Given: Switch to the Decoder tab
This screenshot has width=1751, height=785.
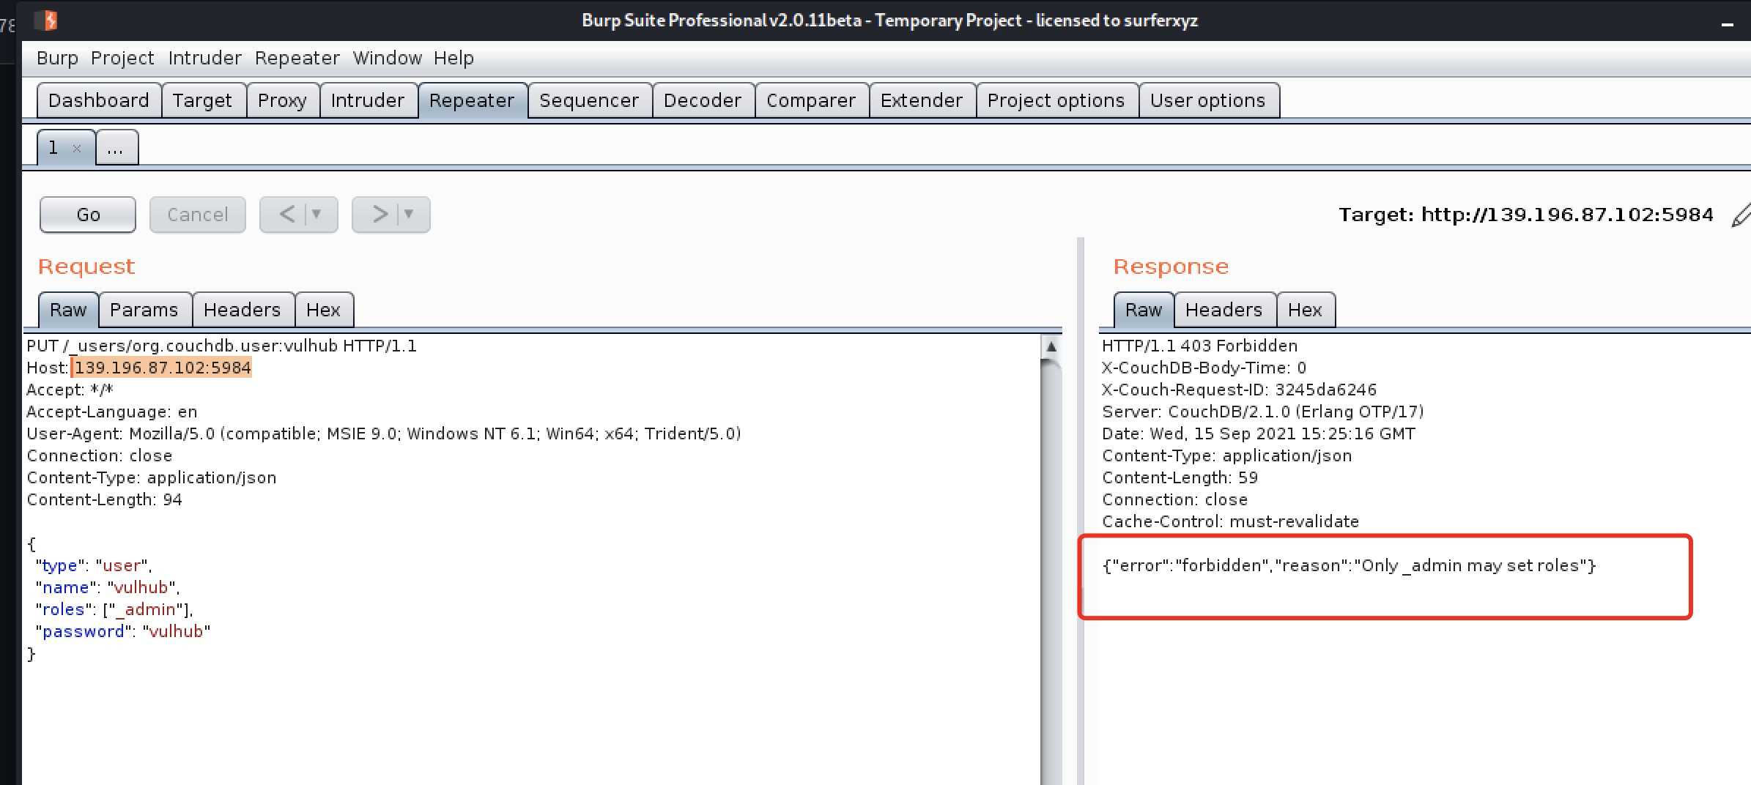Looking at the screenshot, I should (703, 100).
